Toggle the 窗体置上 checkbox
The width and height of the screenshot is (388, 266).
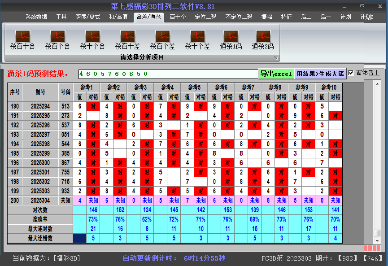(x=351, y=73)
